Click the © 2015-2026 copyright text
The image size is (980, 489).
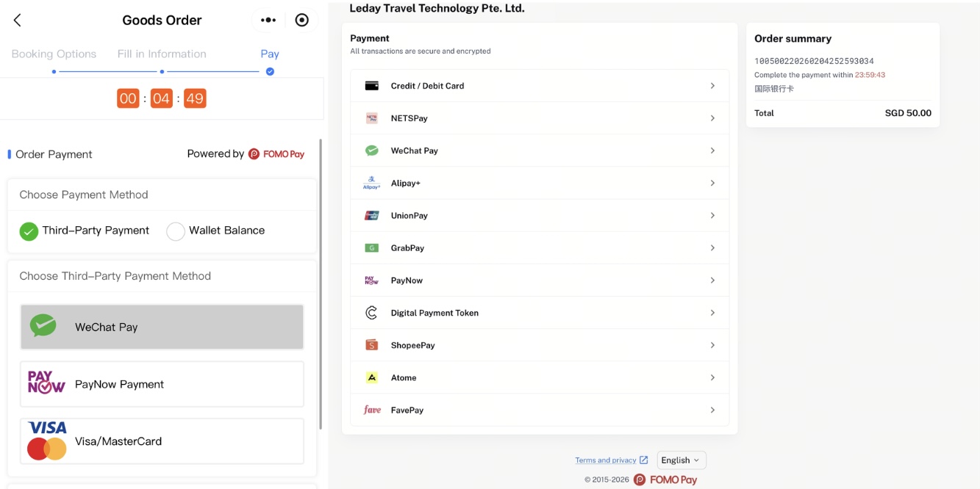607,480
